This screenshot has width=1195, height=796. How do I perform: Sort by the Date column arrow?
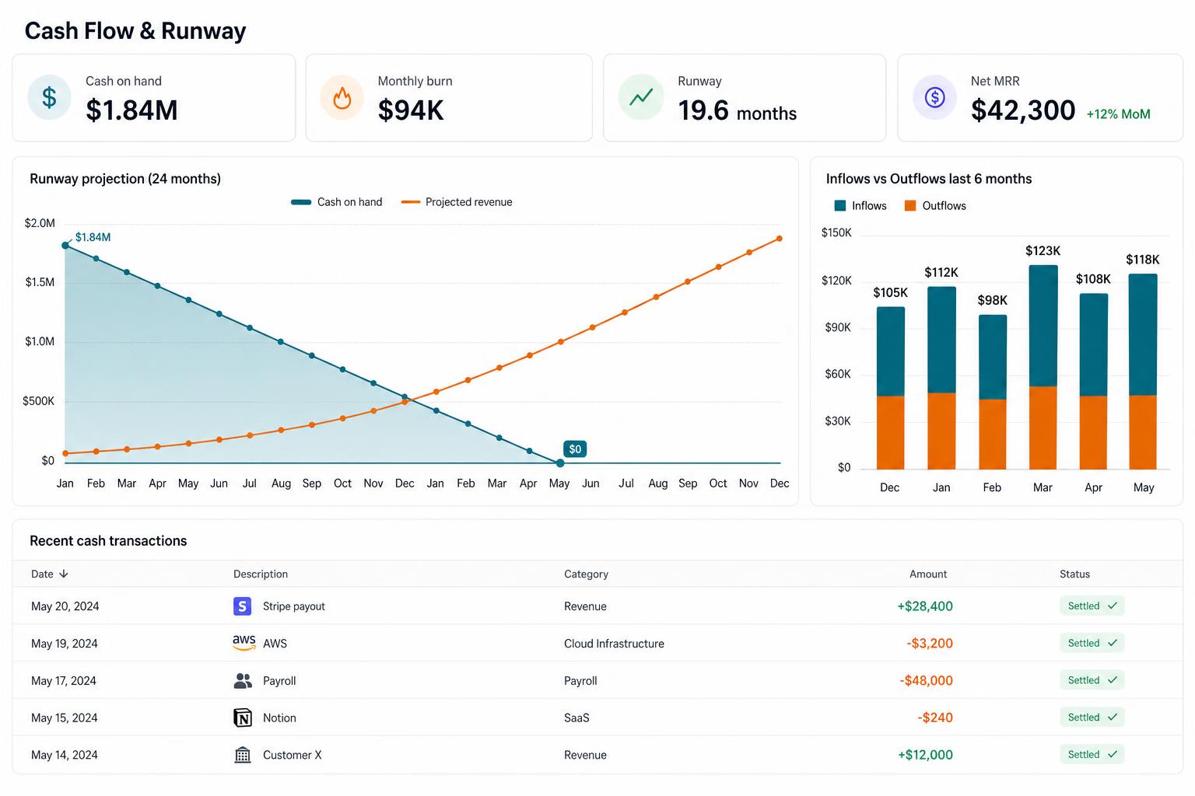click(64, 574)
